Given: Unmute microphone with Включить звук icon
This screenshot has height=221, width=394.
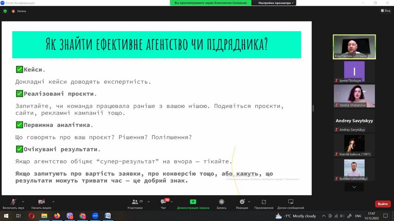Looking at the screenshot, I should click(13, 202).
